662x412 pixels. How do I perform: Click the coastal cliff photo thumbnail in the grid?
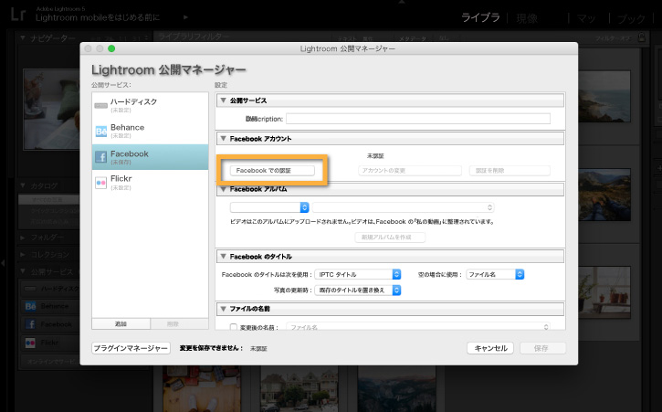coord(604,96)
